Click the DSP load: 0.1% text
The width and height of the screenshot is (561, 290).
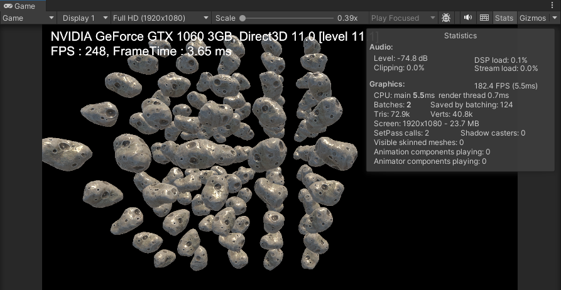(x=501, y=60)
